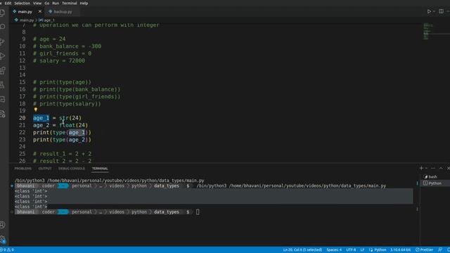Create a new terminal with plus icon
The image size is (450, 253).
click(421, 168)
